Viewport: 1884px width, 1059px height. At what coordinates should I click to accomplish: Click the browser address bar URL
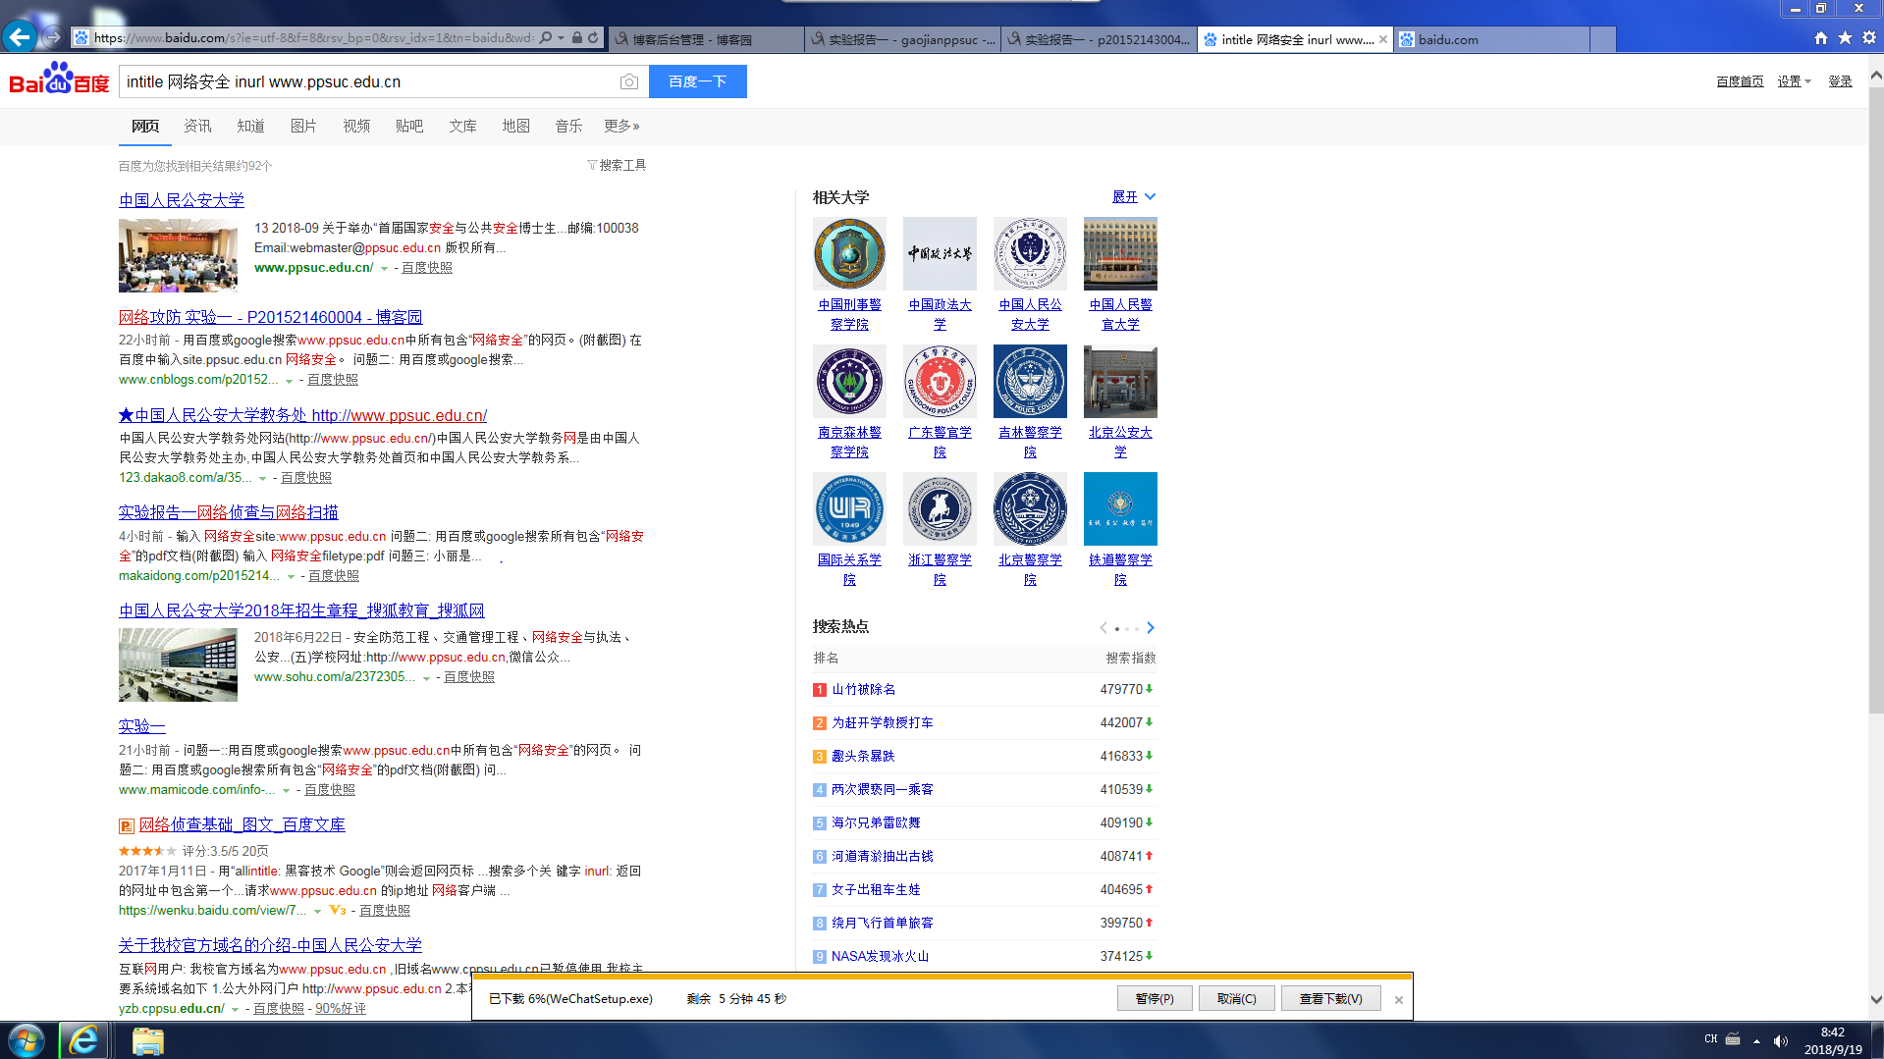pyautogui.click(x=314, y=38)
